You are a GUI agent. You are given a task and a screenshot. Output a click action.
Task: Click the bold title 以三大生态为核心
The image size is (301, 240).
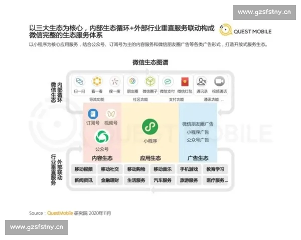122,31
